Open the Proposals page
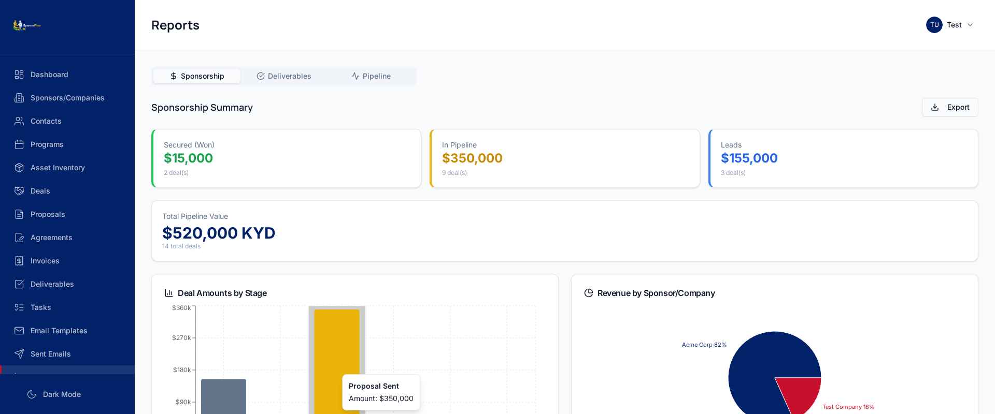The height and width of the screenshot is (414, 995). coord(67,214)
